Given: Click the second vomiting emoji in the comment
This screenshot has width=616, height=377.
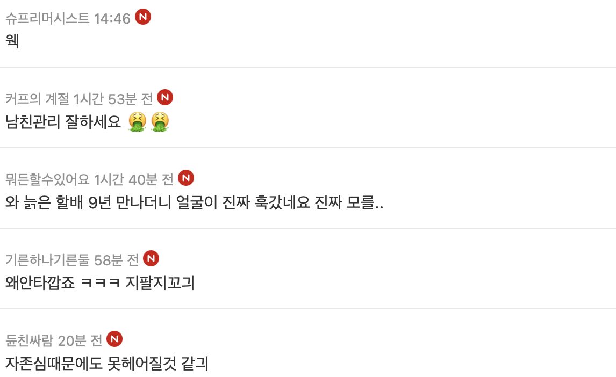Looking at the screenshot, I should click(x=160, y=122).
